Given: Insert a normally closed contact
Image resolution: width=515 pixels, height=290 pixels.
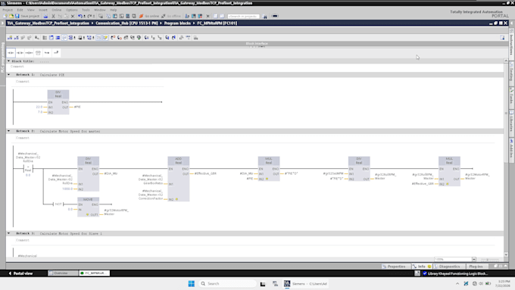Looking at the screenshot, I should coord(20,52).
